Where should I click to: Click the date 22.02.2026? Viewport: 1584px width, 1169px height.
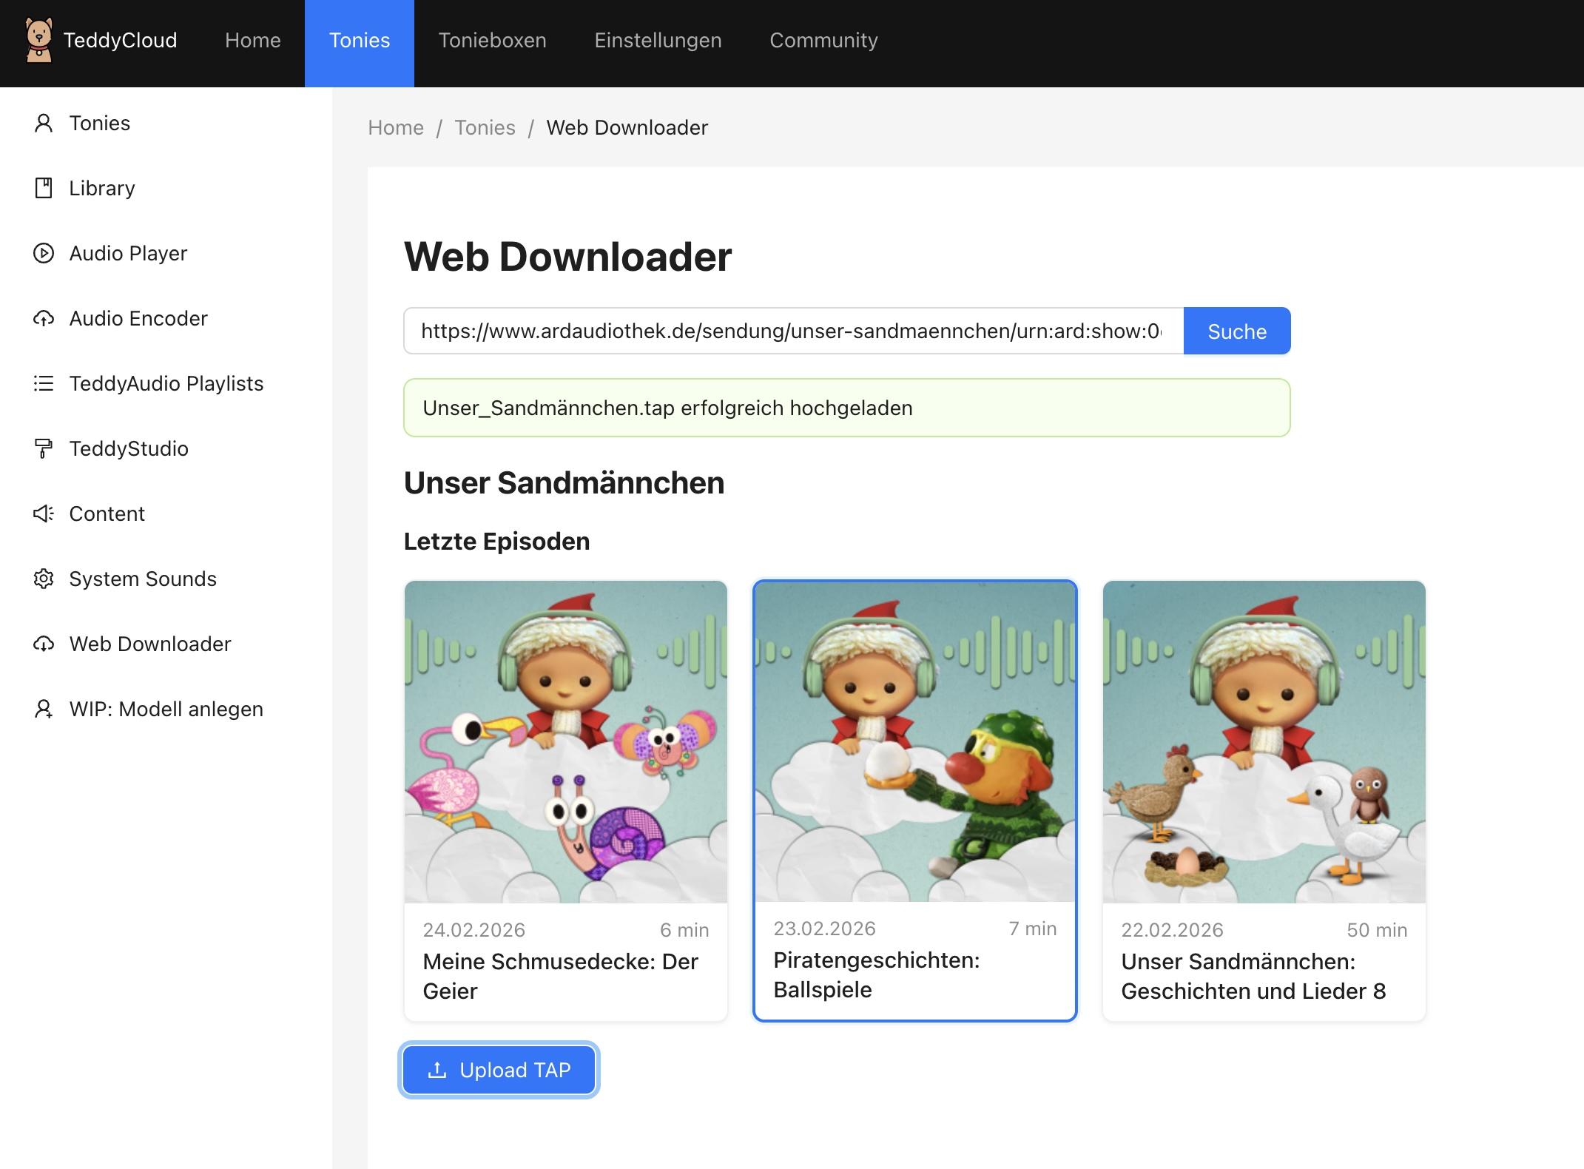(x=1173, y=930)
